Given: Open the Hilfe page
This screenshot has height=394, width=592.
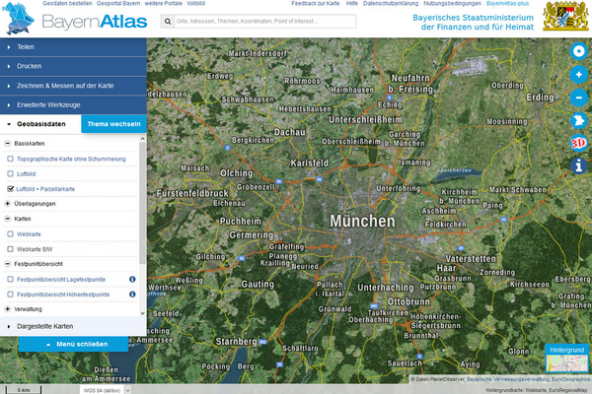Looking at the screenshot, I should (x=352, y=3).
